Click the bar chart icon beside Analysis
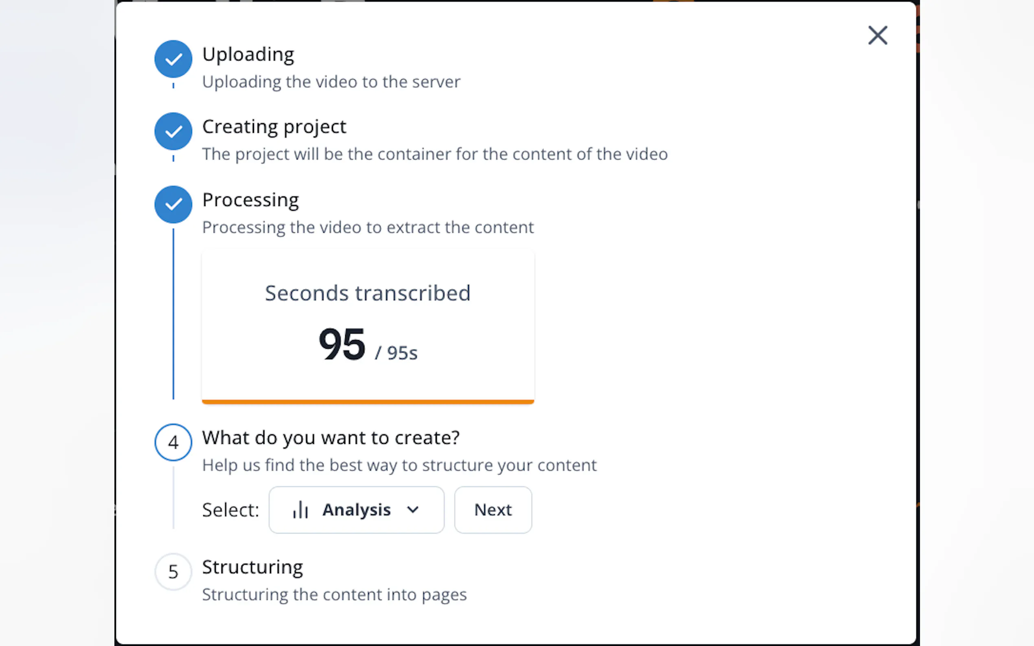 point(300,510)
